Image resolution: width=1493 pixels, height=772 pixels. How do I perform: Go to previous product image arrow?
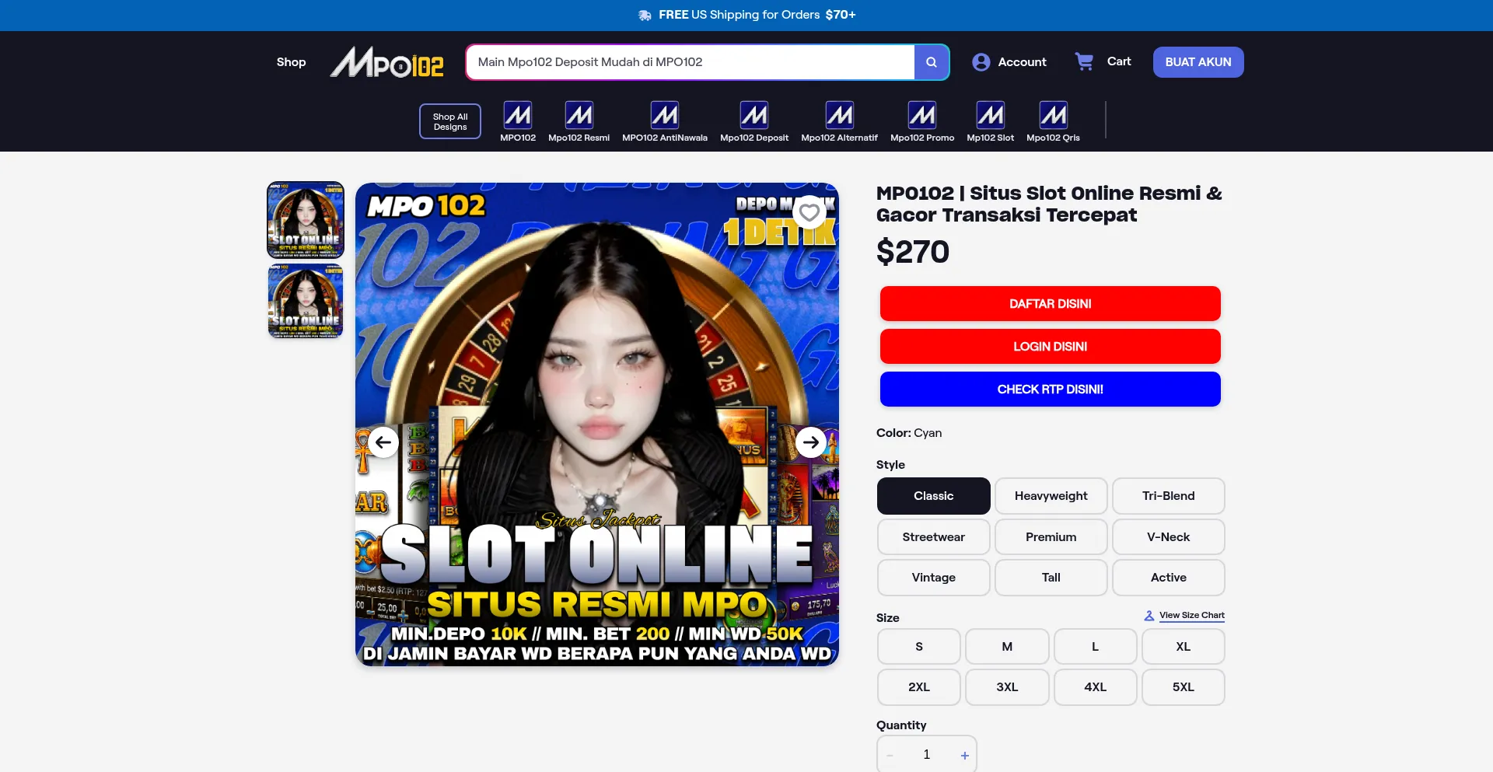pos(383,442)
